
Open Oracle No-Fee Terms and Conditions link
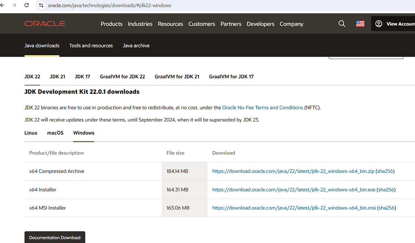click(x=262, y=108)
